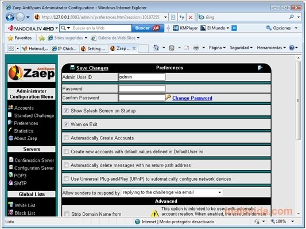Open the Quick Tabs dropdown arrow
306x229 pixels.
[18, 48]
